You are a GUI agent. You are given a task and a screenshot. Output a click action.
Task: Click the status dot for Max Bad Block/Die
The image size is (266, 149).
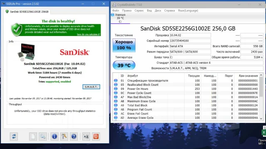116,97
